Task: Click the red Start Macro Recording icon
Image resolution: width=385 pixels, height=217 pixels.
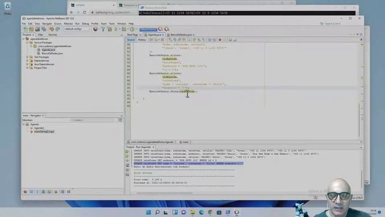Action: [x=220, y=40]
